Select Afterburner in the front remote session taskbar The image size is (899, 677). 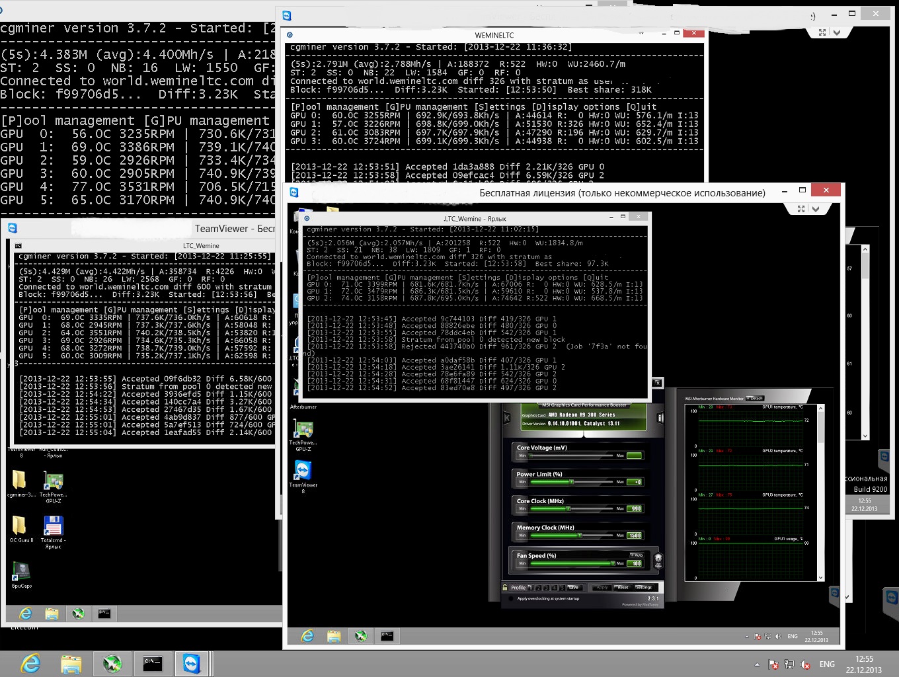[x=360, y=636]
